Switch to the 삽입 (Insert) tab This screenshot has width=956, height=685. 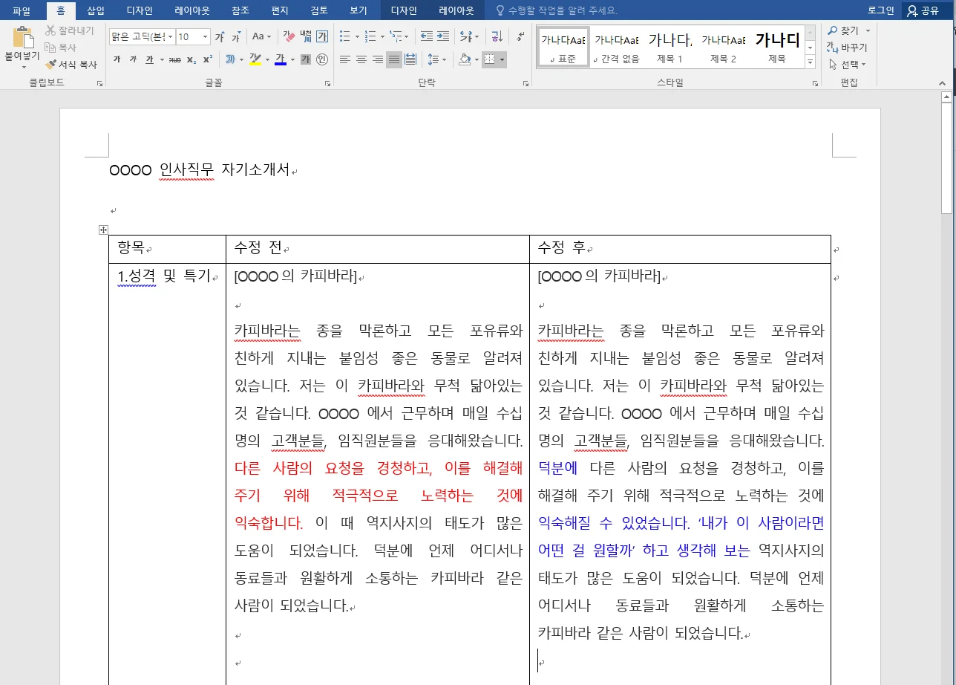coord(96,10)
